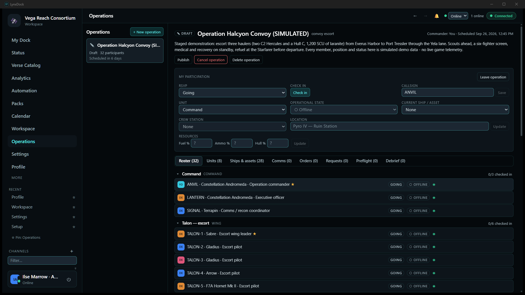This screenshot has height=295, width=525.
Task: Click the Fuel % input field
Action: [201, 143]
